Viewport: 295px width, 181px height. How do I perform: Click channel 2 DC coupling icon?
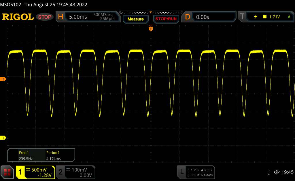tap(68, 170)
